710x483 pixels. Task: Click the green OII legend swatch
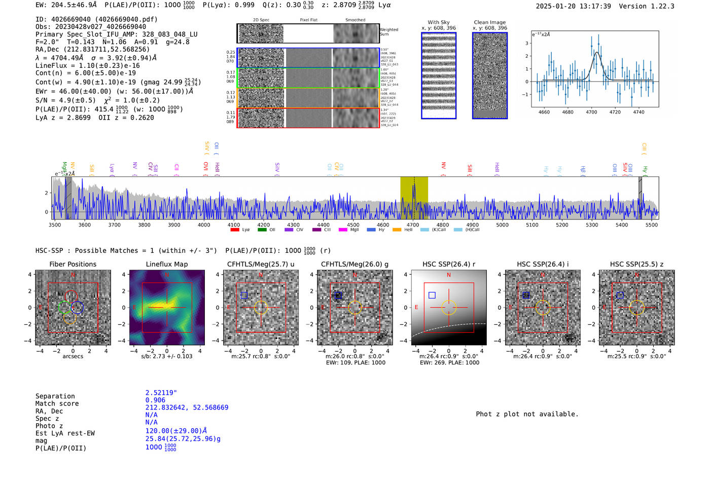click(262, 230)
